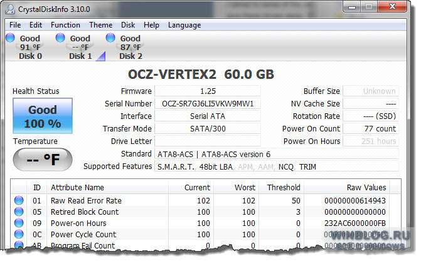
Task: Click the Interface field showing Serial ATA
Action: tap(208, 116)
